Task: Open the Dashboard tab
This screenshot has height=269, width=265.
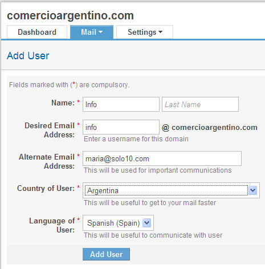Action: [37, 32]
